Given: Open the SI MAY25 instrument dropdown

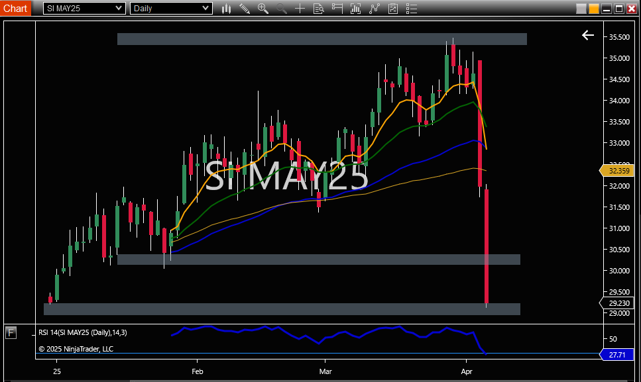Looking at the screenshot, I should click(x=84, y=8).
